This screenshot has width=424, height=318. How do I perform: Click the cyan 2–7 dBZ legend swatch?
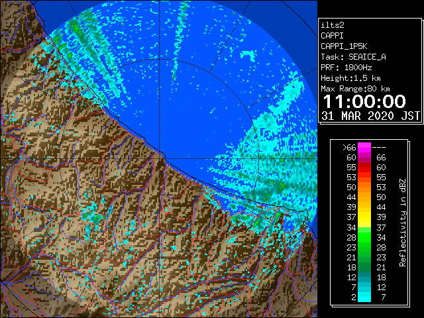pos(364,297)
